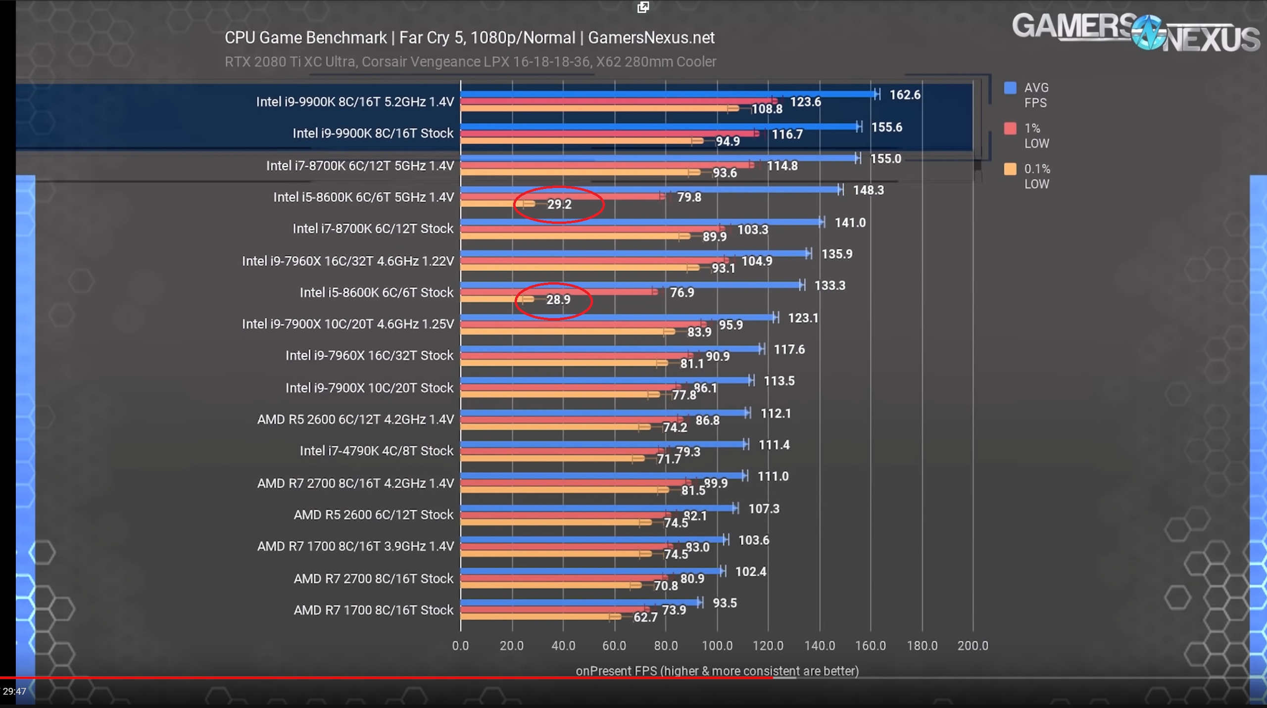Image resolution: width=1267 pixels, height=708 pixels.
Task: Click the pop-out icon at top center
Action: coord(643,7)
